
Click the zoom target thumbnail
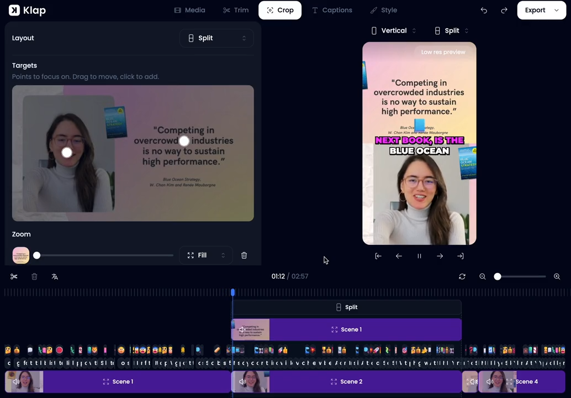pos(21,255)
